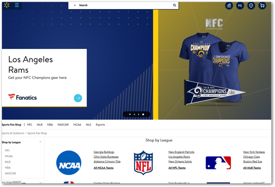Open the shopping cart icon
The image size is (275, 187).
(x=262, y=5)
